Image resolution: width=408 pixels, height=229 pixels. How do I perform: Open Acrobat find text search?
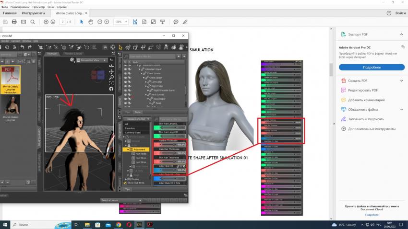point(33,22)
